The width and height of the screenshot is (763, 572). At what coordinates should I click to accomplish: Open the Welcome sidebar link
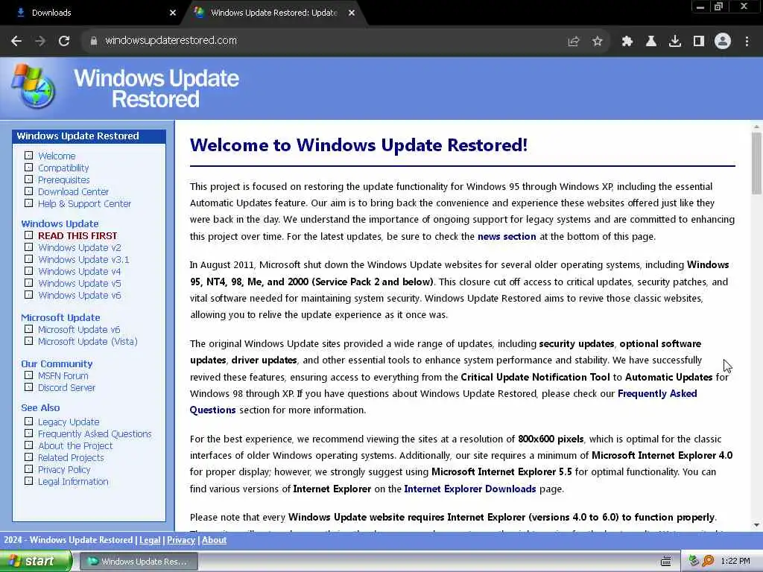click(x=57, y=156)
